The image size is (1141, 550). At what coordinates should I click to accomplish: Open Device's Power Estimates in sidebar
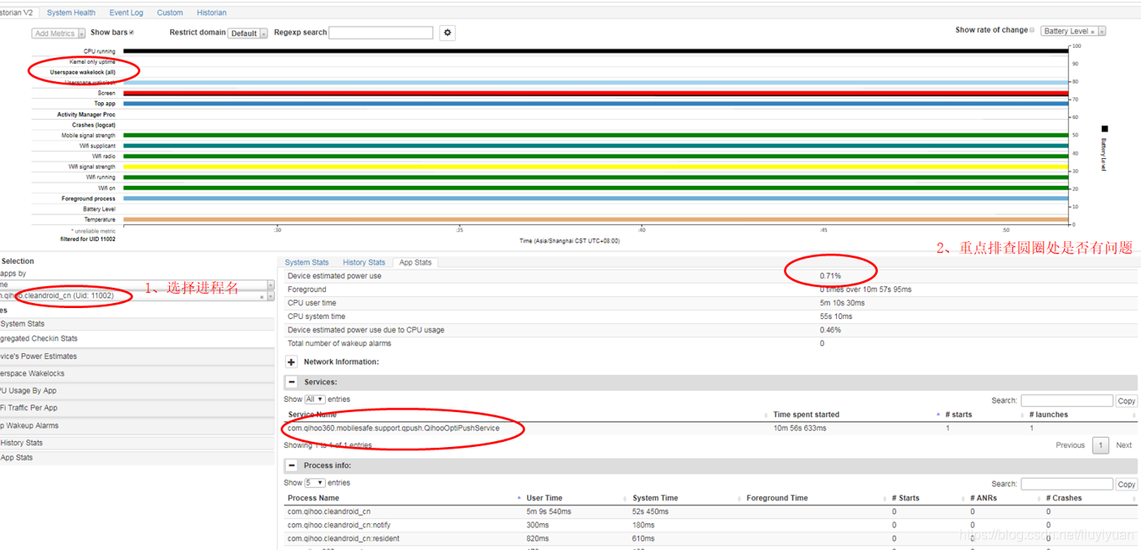pyautogui.click(x=137, y=357)
